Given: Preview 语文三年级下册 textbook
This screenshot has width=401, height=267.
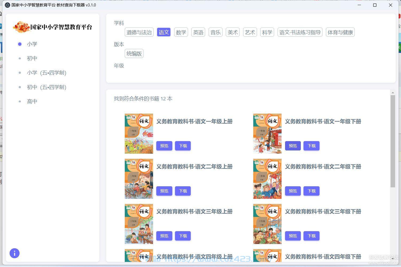Looking at the screenshot, I should click(x=293, y=236).
